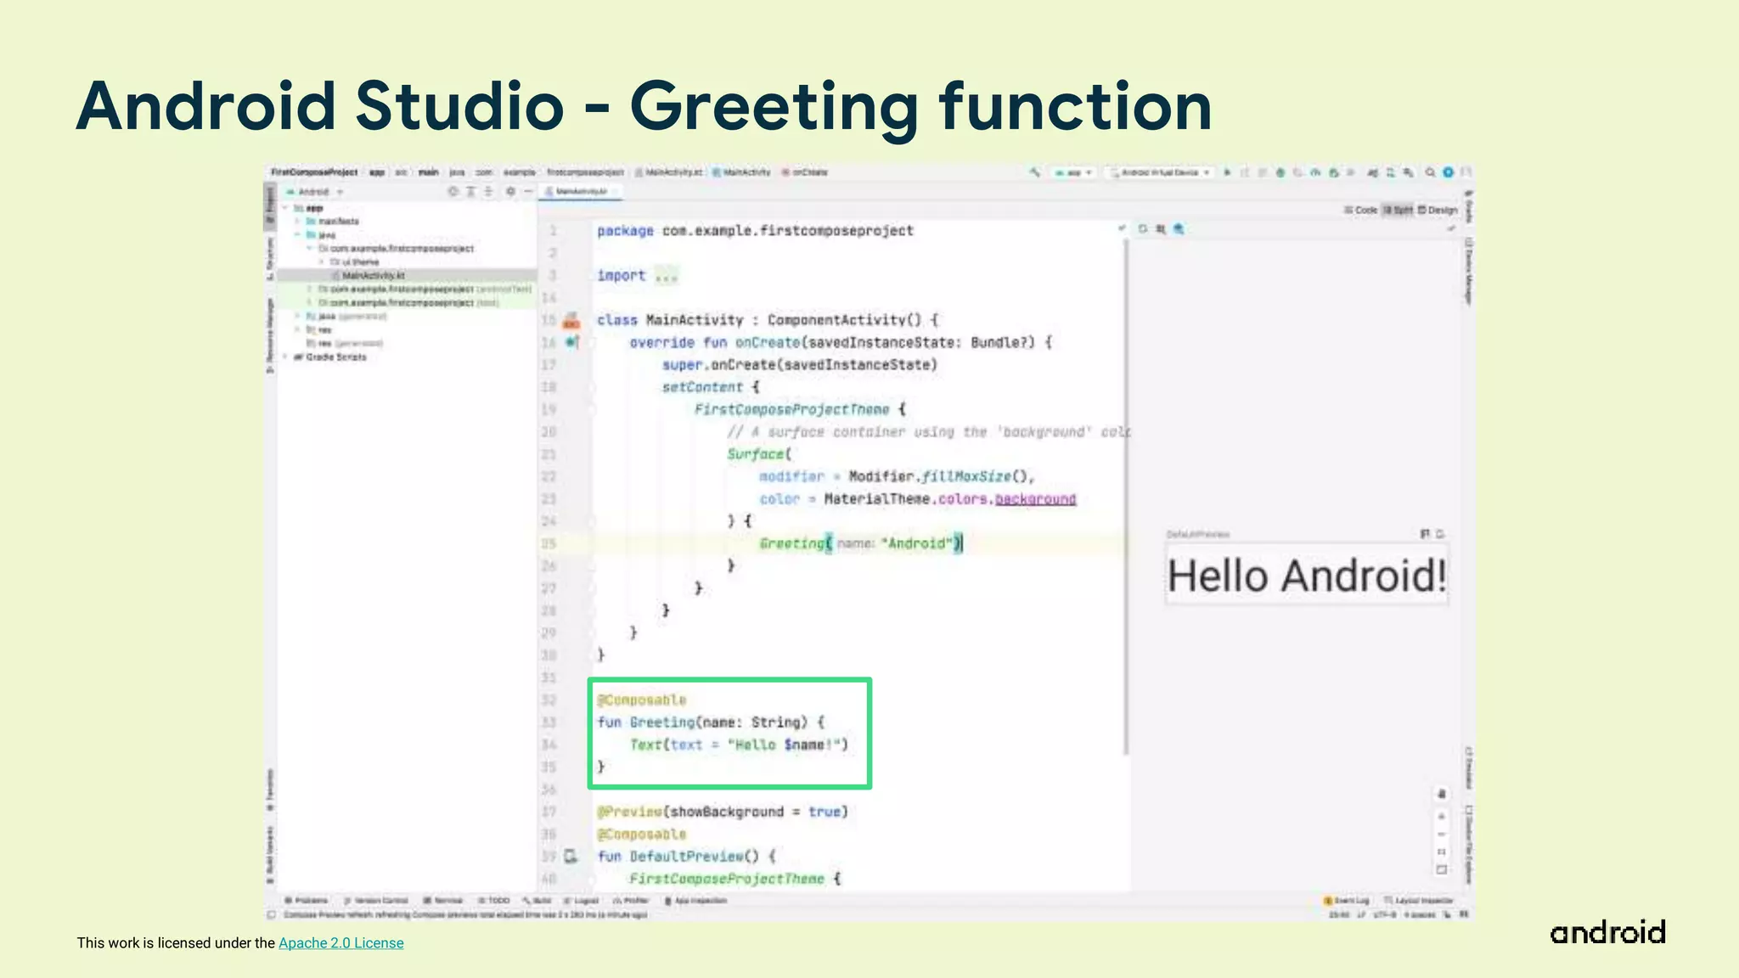The height and width of the screenshot is (978, 1739).
Task: Click the class gutter icon beside MainActivity
Action: (x=571, y=321)
